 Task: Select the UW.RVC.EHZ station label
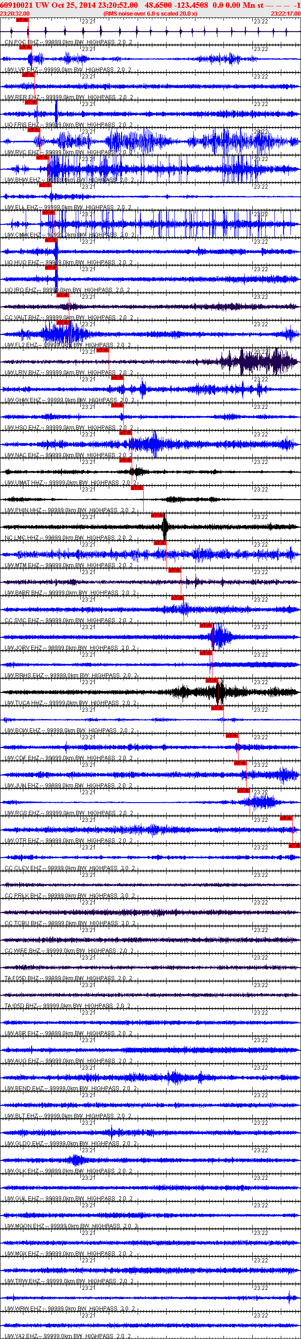pos(69,152)
